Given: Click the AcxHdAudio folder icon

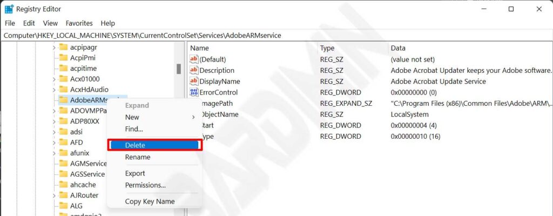Looking at the screenshot, I should point(63,89).
